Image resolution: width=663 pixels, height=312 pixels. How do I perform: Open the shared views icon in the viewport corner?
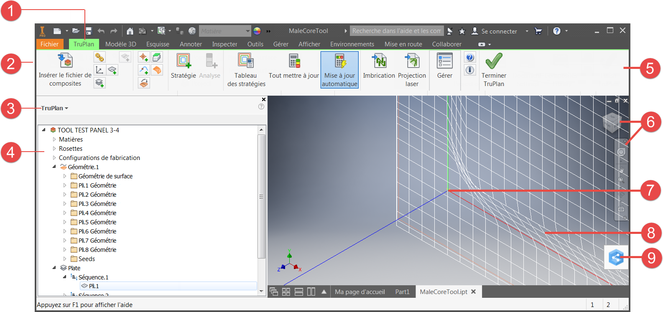616,257
